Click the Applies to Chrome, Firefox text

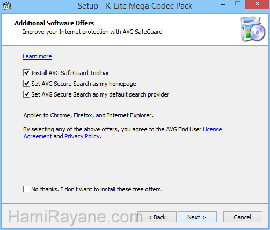(x=89, y=115)
